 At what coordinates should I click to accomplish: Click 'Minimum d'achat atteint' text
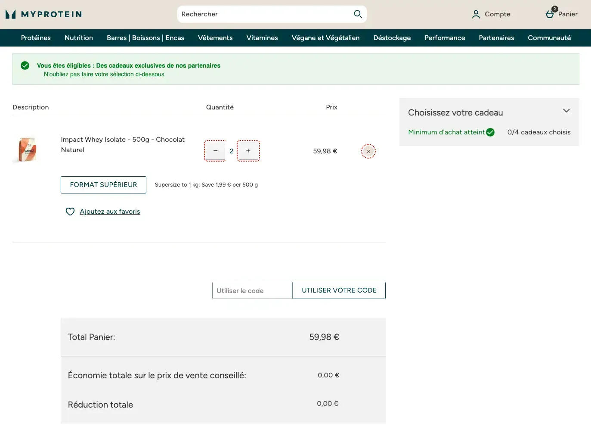pos(446,132)
